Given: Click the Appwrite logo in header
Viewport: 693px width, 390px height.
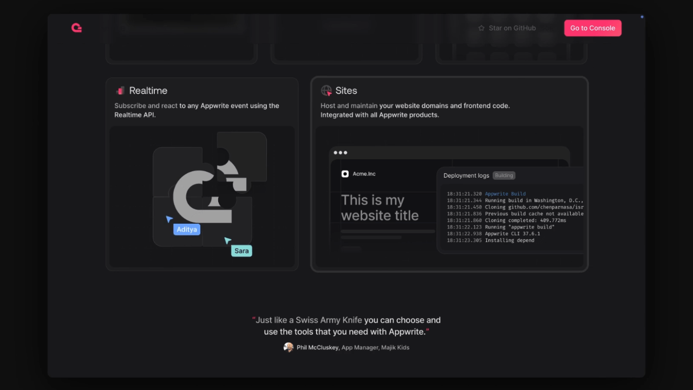Looking at the screenshot, I should [x=76, y=28].
